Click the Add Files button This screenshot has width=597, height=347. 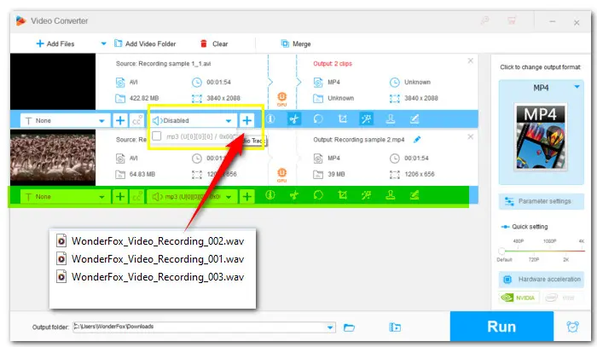55,43
